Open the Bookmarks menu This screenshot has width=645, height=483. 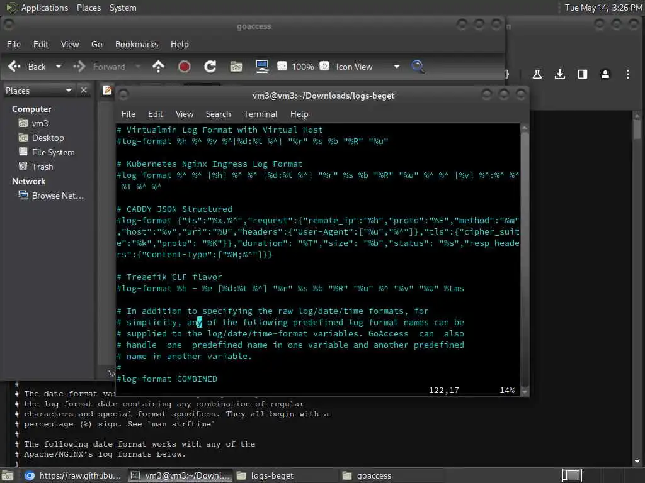click(x=137, y=44)
